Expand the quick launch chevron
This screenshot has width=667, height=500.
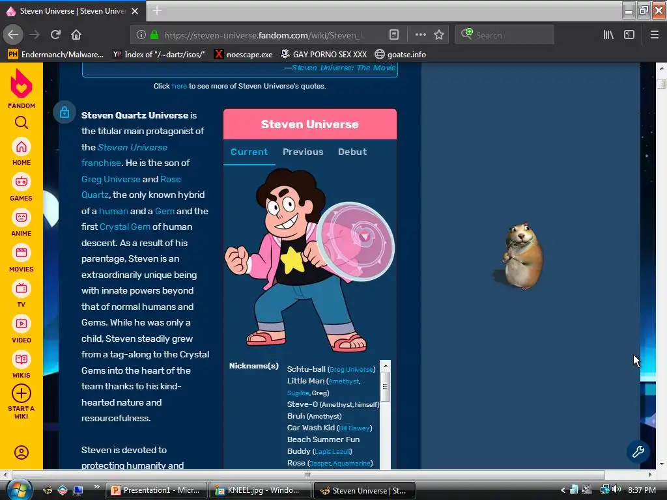click(x=97, y=486)
